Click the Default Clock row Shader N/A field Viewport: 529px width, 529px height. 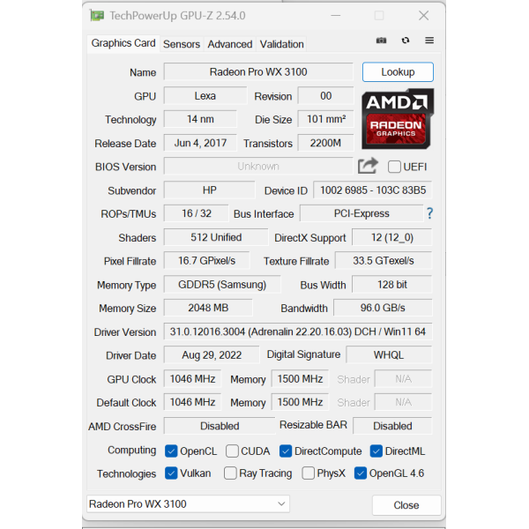click(x=403, y=402)
